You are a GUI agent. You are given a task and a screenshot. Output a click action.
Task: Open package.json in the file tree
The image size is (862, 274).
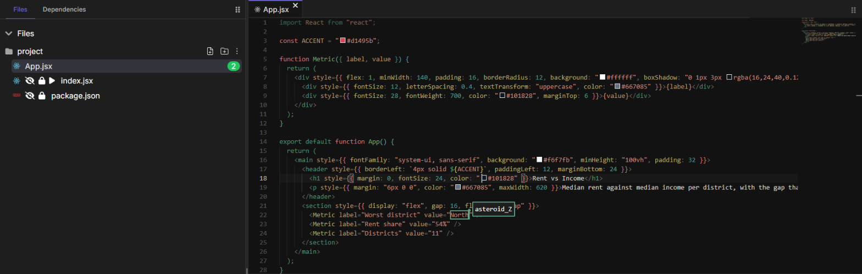[75, 96]
